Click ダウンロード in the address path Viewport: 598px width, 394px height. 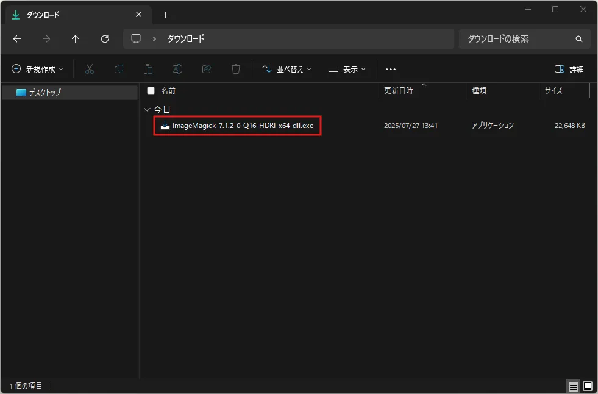point(186,39)
